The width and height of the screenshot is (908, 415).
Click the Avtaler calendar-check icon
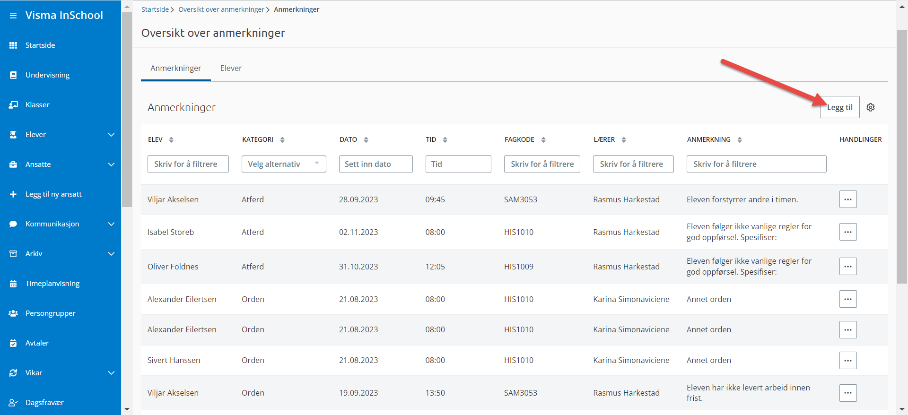click(13, 343)
